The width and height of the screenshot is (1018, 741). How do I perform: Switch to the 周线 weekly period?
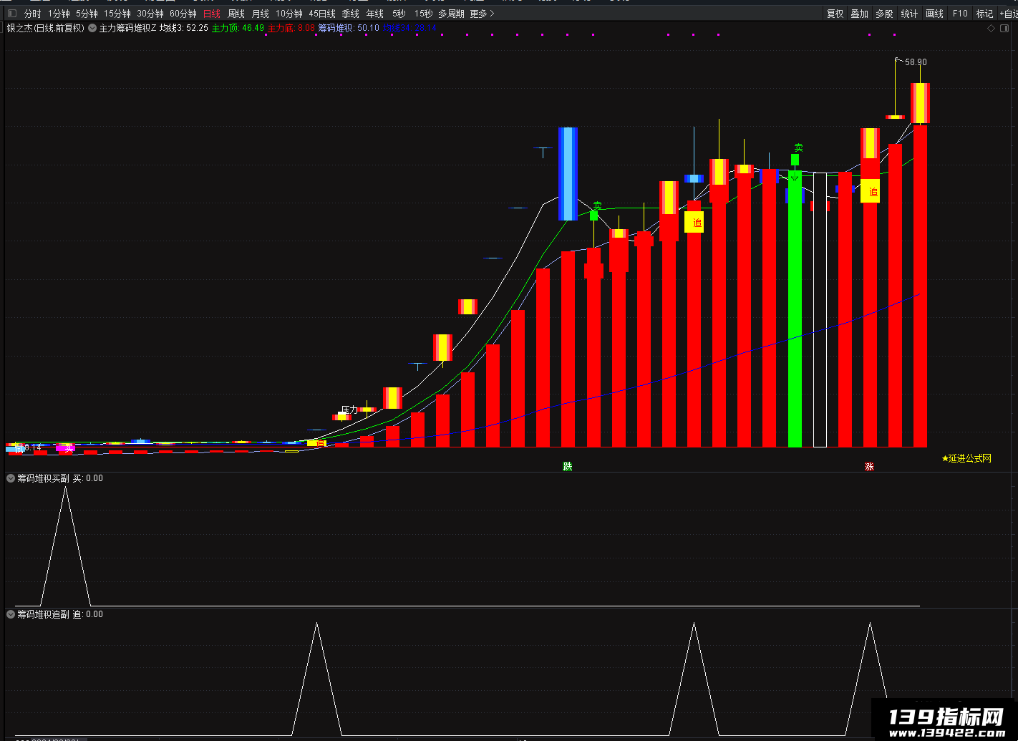click(x=236, y=14)
